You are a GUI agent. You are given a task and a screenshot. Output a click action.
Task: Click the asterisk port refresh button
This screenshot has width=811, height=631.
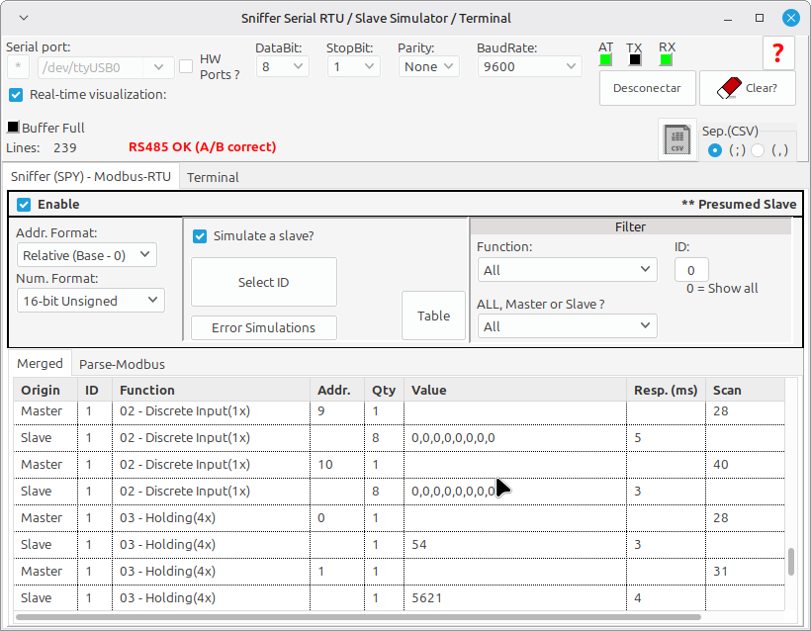coord(18,66)
